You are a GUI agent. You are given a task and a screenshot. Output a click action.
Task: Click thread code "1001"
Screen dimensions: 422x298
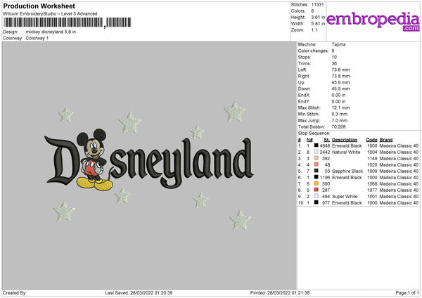[372, 196]
